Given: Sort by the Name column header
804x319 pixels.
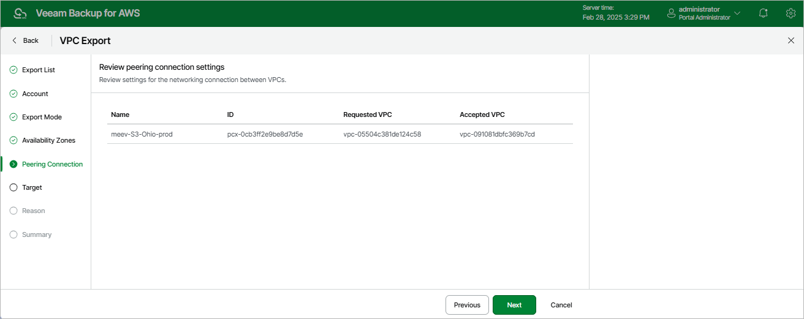Looking at the screenshot, I should 120,114.
